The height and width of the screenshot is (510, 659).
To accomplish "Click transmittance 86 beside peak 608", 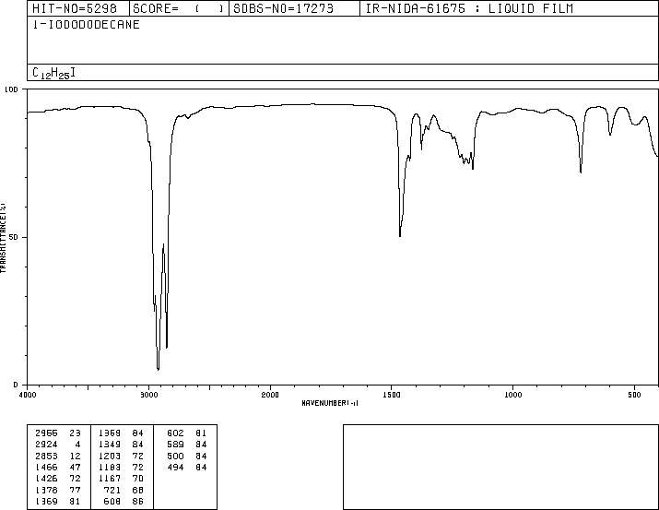I will click(x=138, y=502).
